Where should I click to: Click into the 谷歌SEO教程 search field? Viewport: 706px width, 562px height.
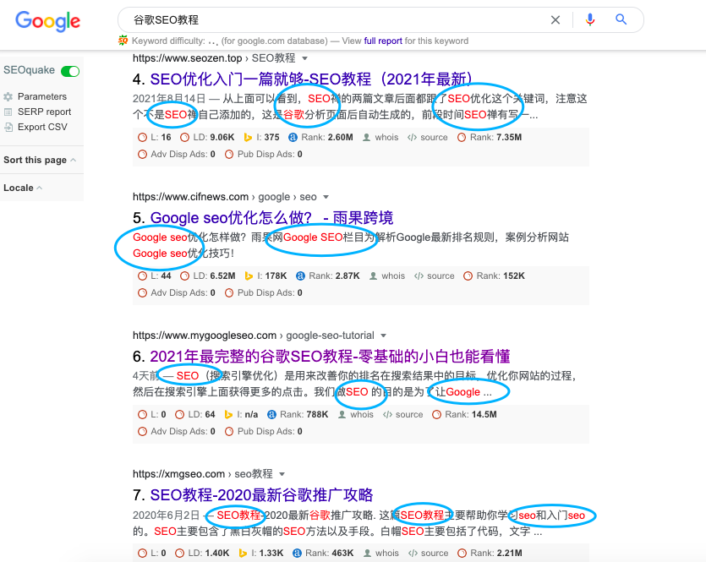333,19
